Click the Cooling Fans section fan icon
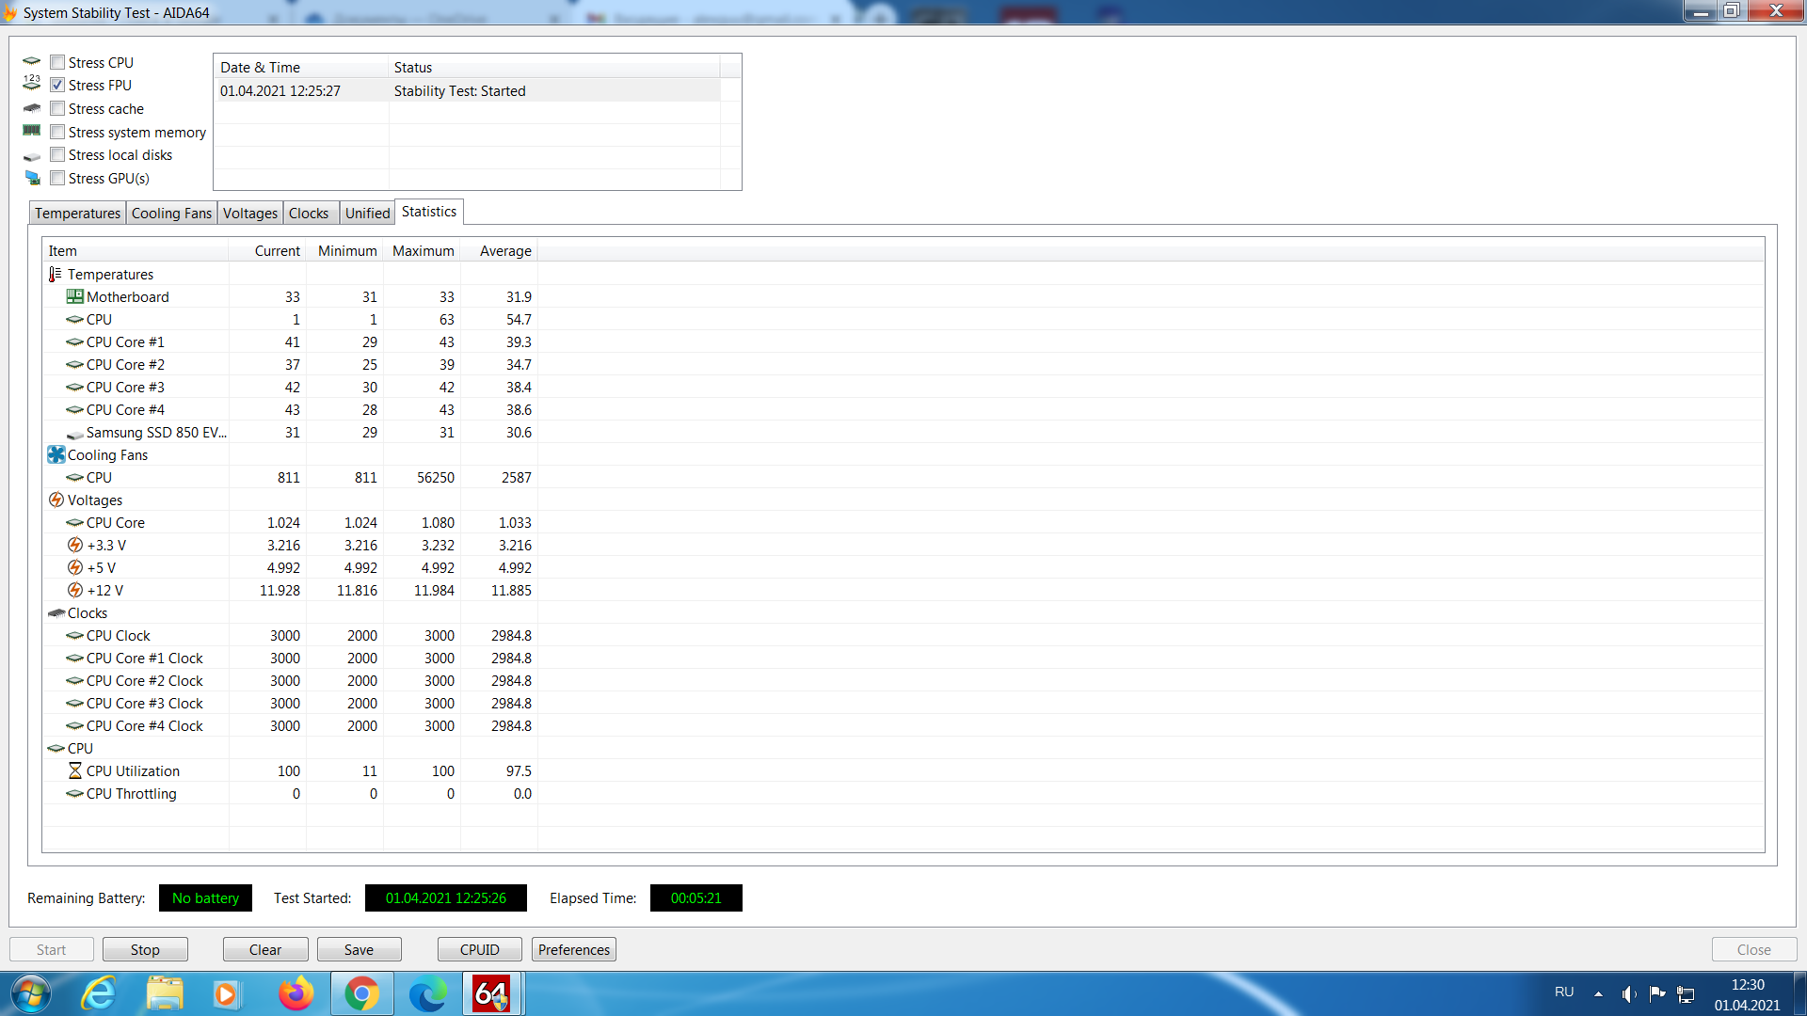The height and width of the screenshot is (1016, 1807). tap(56, 455)
